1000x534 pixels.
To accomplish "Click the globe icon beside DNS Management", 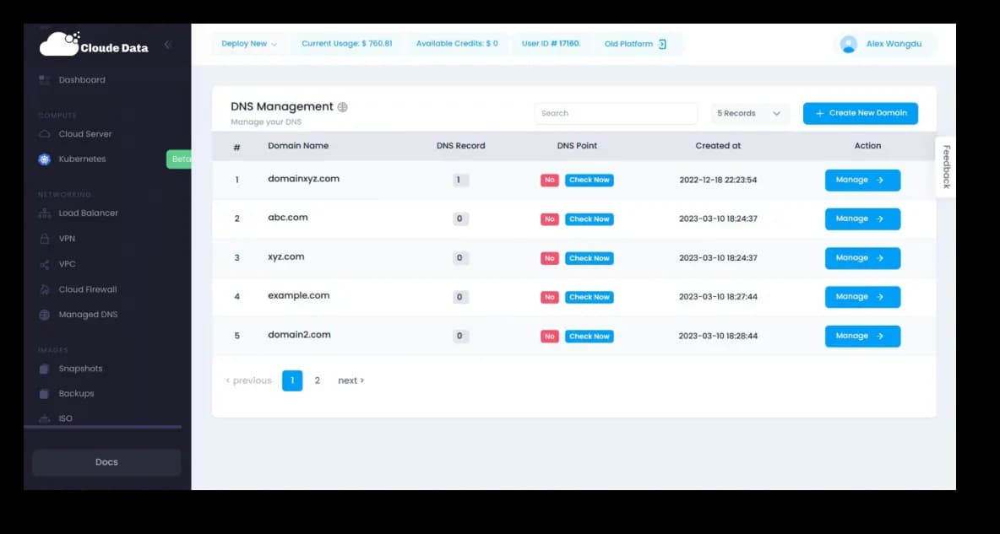I will click(x=342, y=107).
